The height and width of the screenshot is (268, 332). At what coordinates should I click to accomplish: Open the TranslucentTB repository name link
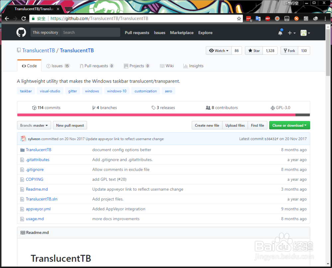point(77,50)
